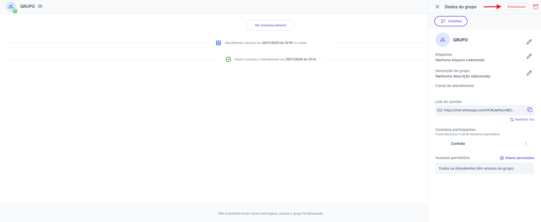
Task: Click the chain link icon in invite field
Action: click(440, 110)
